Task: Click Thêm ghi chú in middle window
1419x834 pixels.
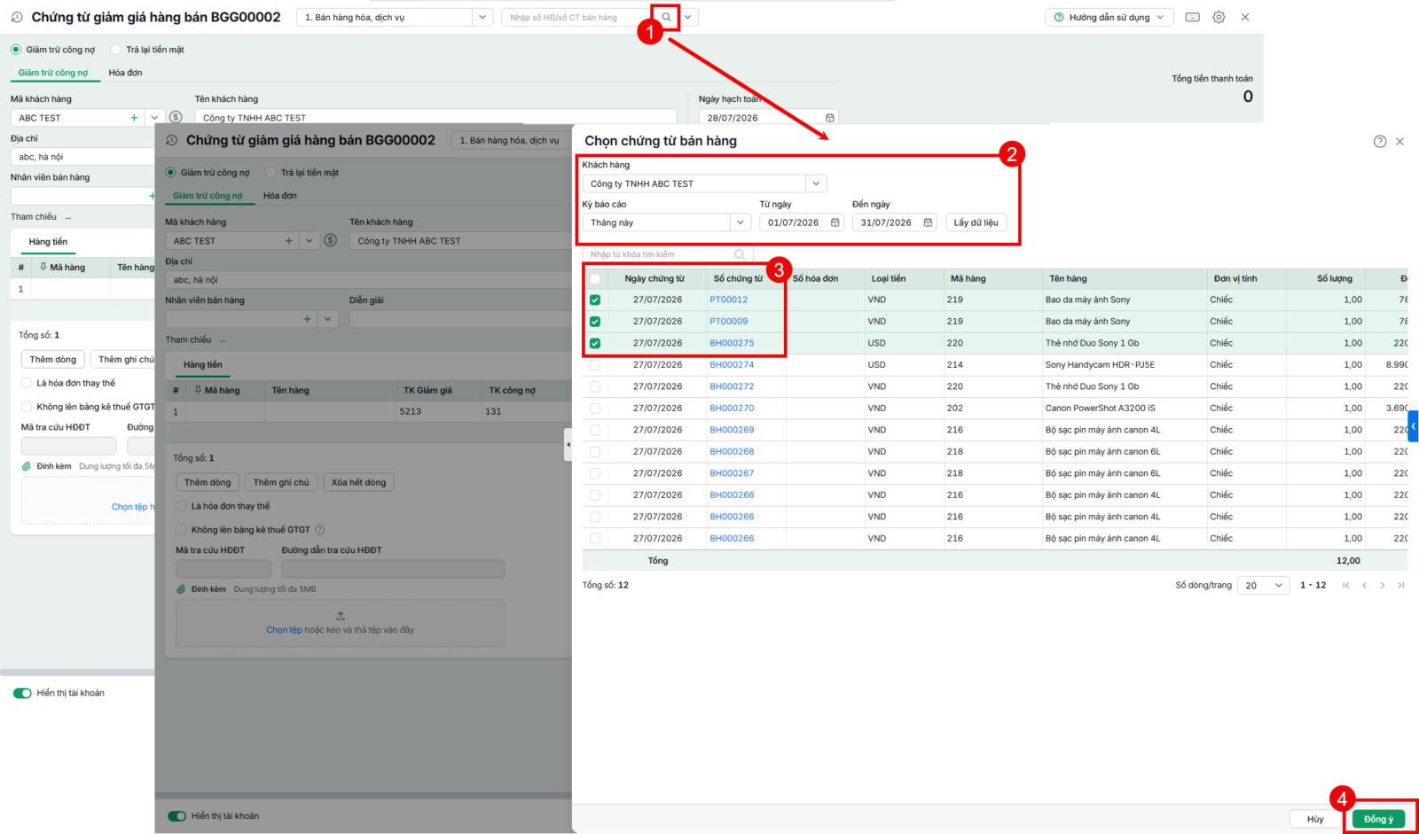Action: pyautogui.click(x=281, y=482)
